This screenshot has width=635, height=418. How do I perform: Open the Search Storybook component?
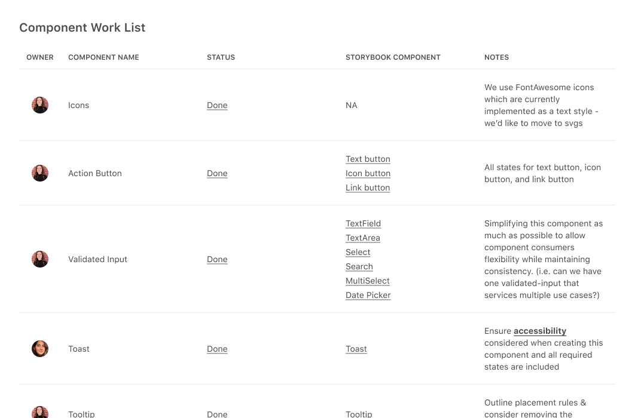click(359, 266)
